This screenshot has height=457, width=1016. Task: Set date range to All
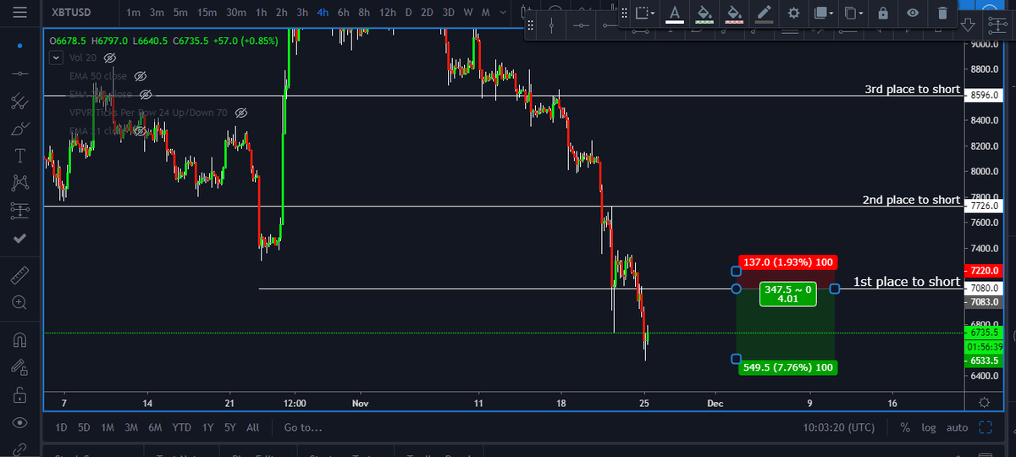point(252,427)
